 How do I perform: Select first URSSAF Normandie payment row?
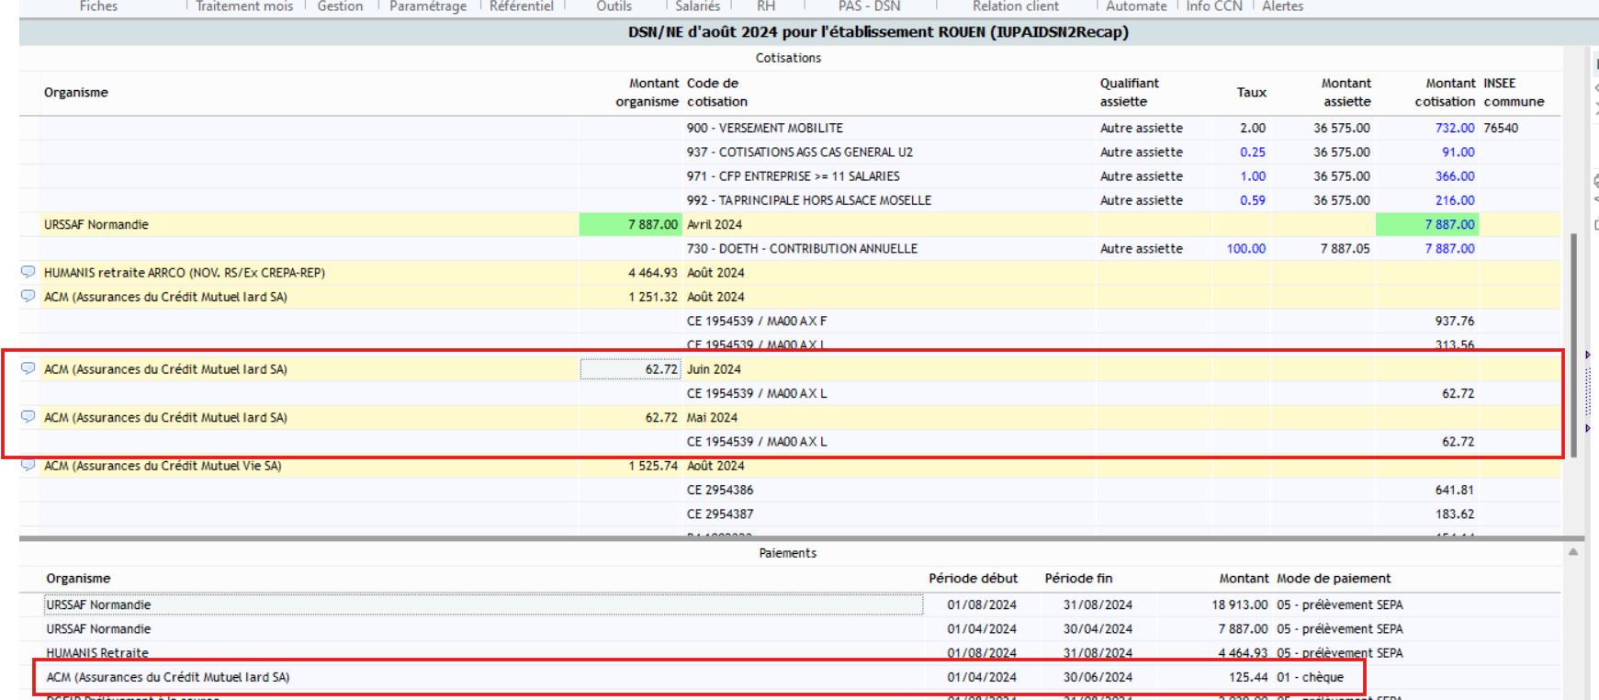coord(483,604)
